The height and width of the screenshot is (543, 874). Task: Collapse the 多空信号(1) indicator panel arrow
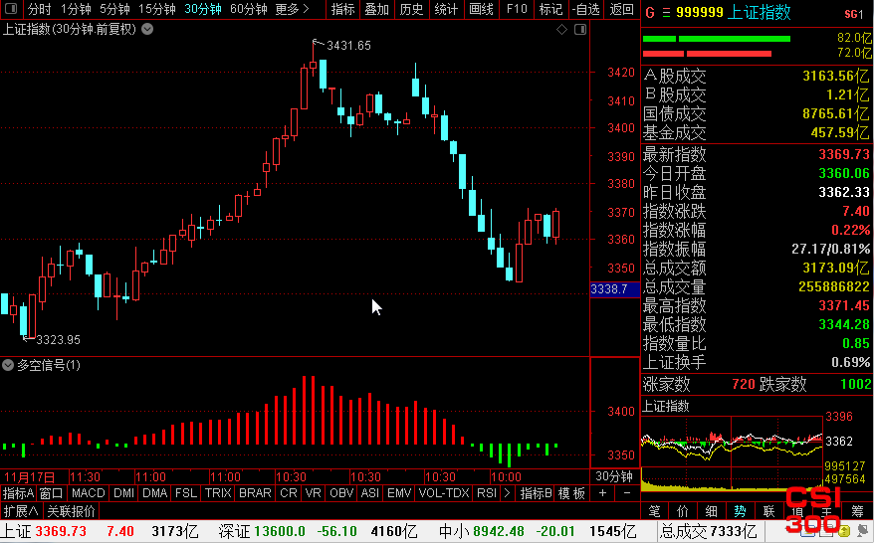pos(8,365)
